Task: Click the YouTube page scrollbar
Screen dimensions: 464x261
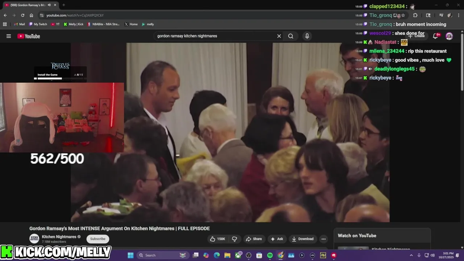Action: 462,62
